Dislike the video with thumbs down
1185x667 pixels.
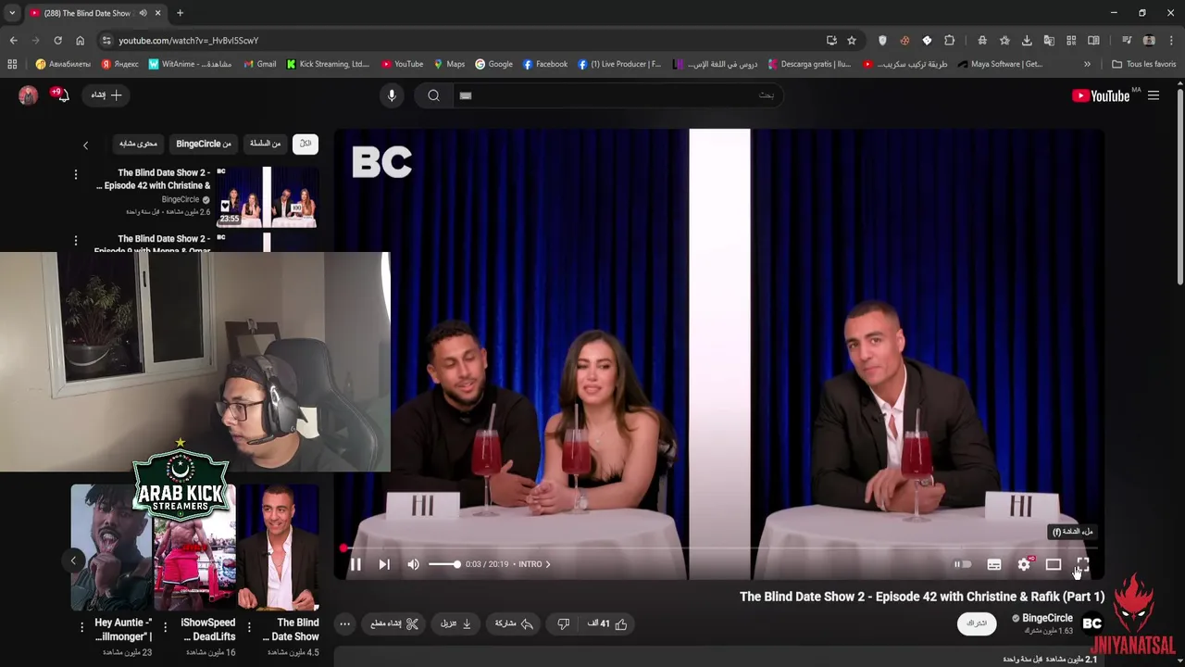pyautogui.click(x=563, y=624)
